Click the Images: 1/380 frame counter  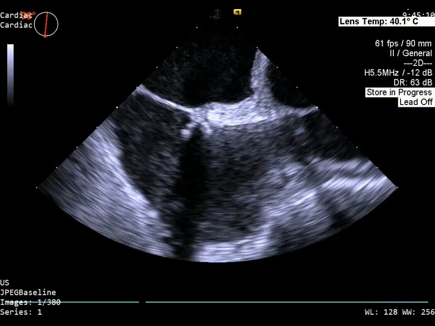(30, 302)
